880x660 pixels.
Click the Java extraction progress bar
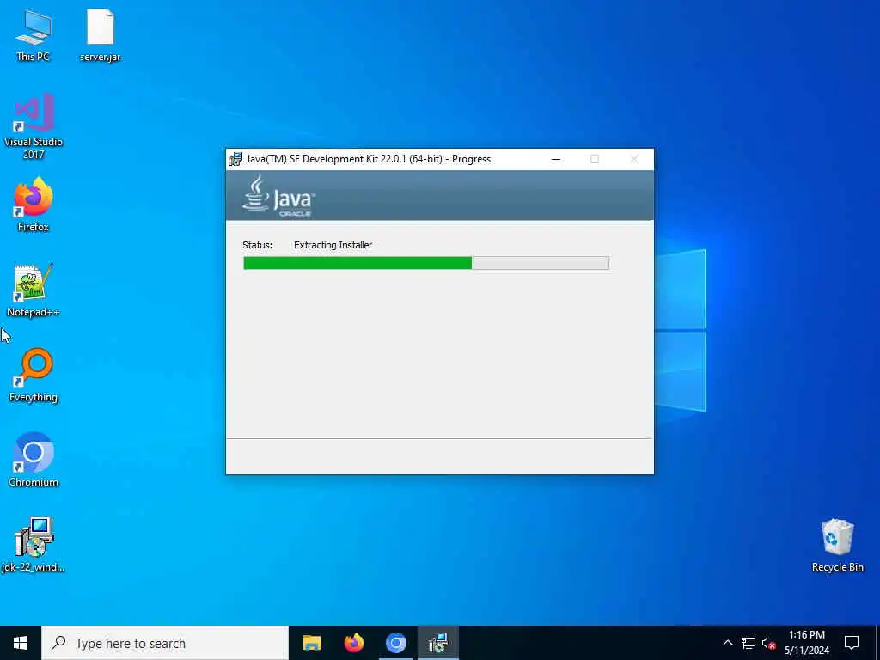point(426,263)
